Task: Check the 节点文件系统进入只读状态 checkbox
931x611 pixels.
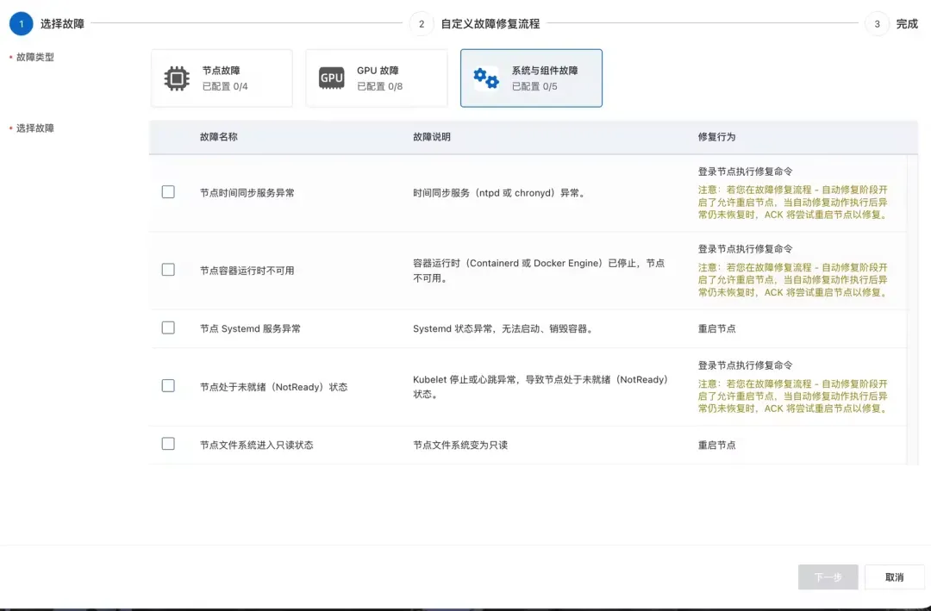Action: (x=168, y=444)
